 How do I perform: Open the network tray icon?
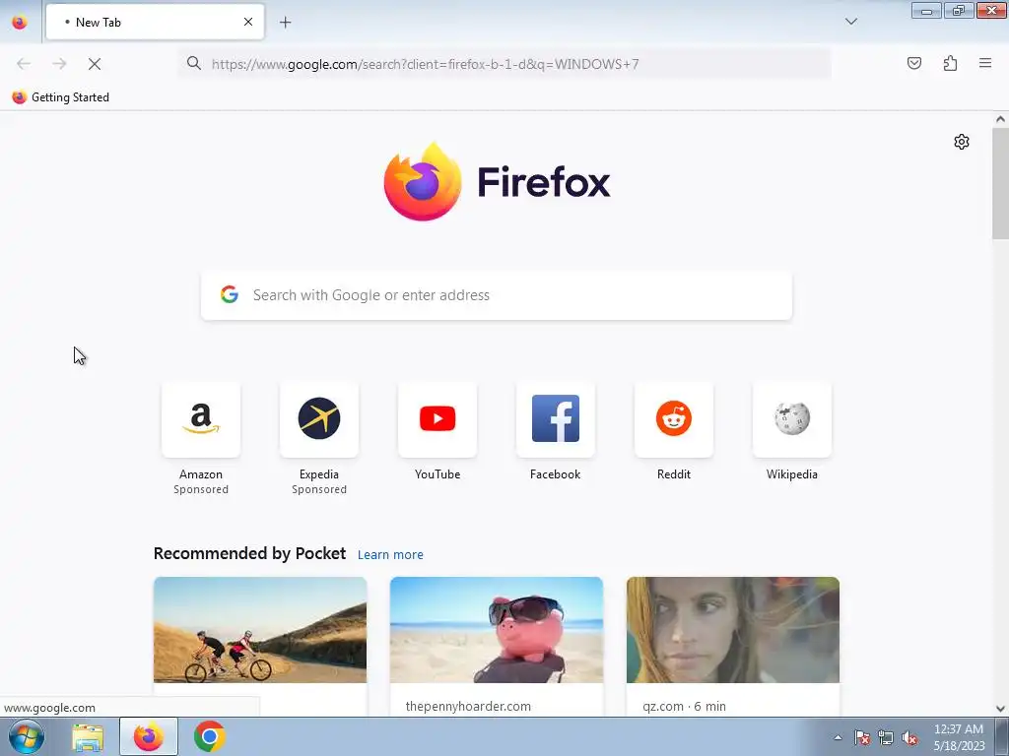886,737
